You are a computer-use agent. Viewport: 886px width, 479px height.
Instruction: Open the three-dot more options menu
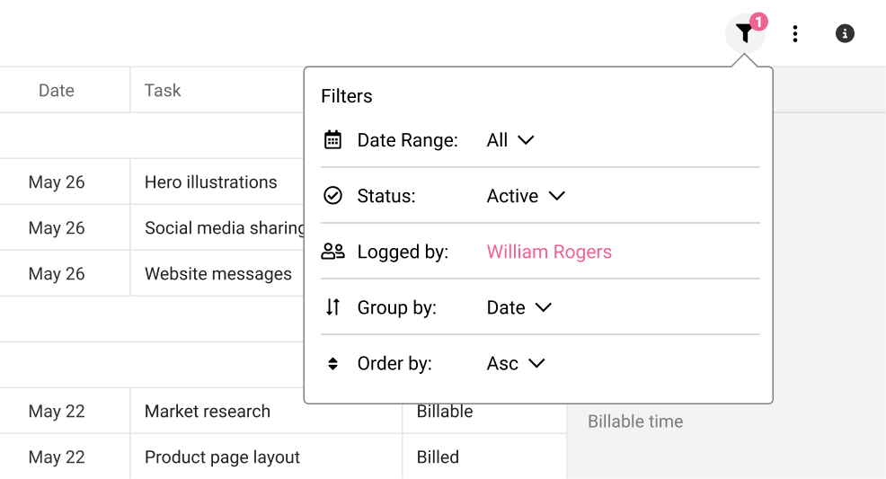click(x=795, y=34)
